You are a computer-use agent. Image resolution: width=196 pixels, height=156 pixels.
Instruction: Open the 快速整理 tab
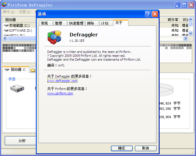click(x=76, y=23)
